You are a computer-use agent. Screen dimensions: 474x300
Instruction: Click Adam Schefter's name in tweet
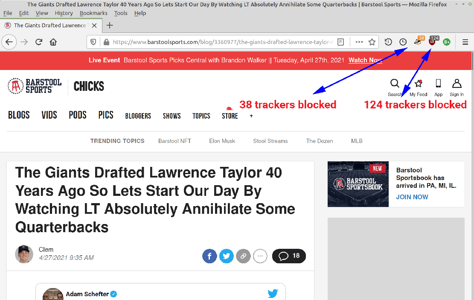tap(87, 294)
